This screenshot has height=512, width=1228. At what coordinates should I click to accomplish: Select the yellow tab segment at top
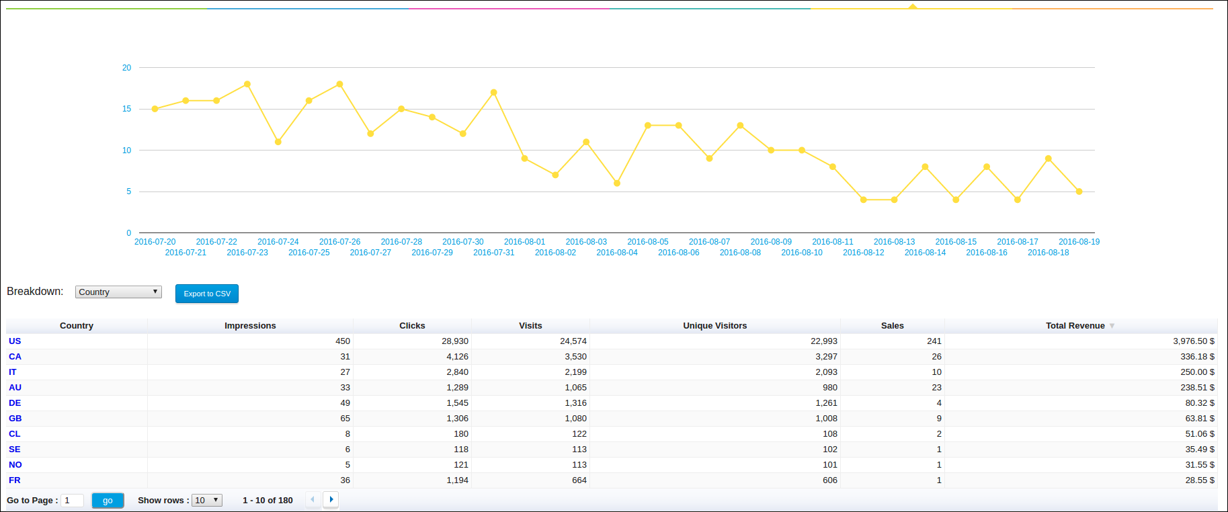911,8
